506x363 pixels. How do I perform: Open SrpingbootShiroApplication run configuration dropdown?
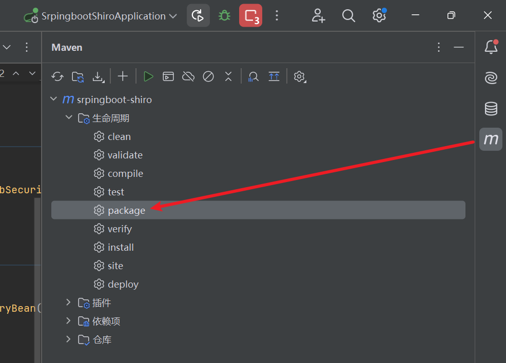(101, 16)
